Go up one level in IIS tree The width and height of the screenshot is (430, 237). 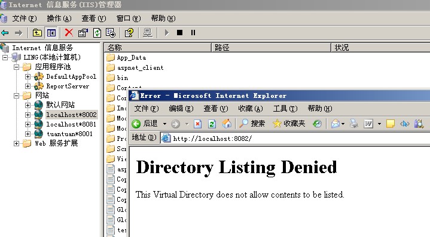tap(37, 33)
